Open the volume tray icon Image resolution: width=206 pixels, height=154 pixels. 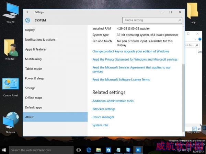pyautogui.click(x=184, y=150)
